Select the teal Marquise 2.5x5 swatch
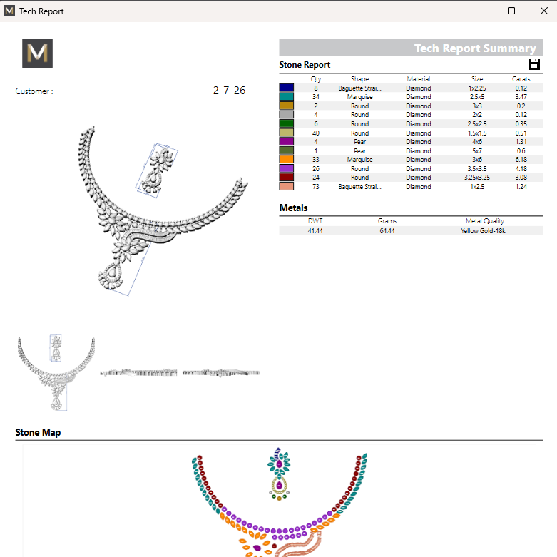Image resolution: width=557 pixels, height=557 pixels. 286,96
